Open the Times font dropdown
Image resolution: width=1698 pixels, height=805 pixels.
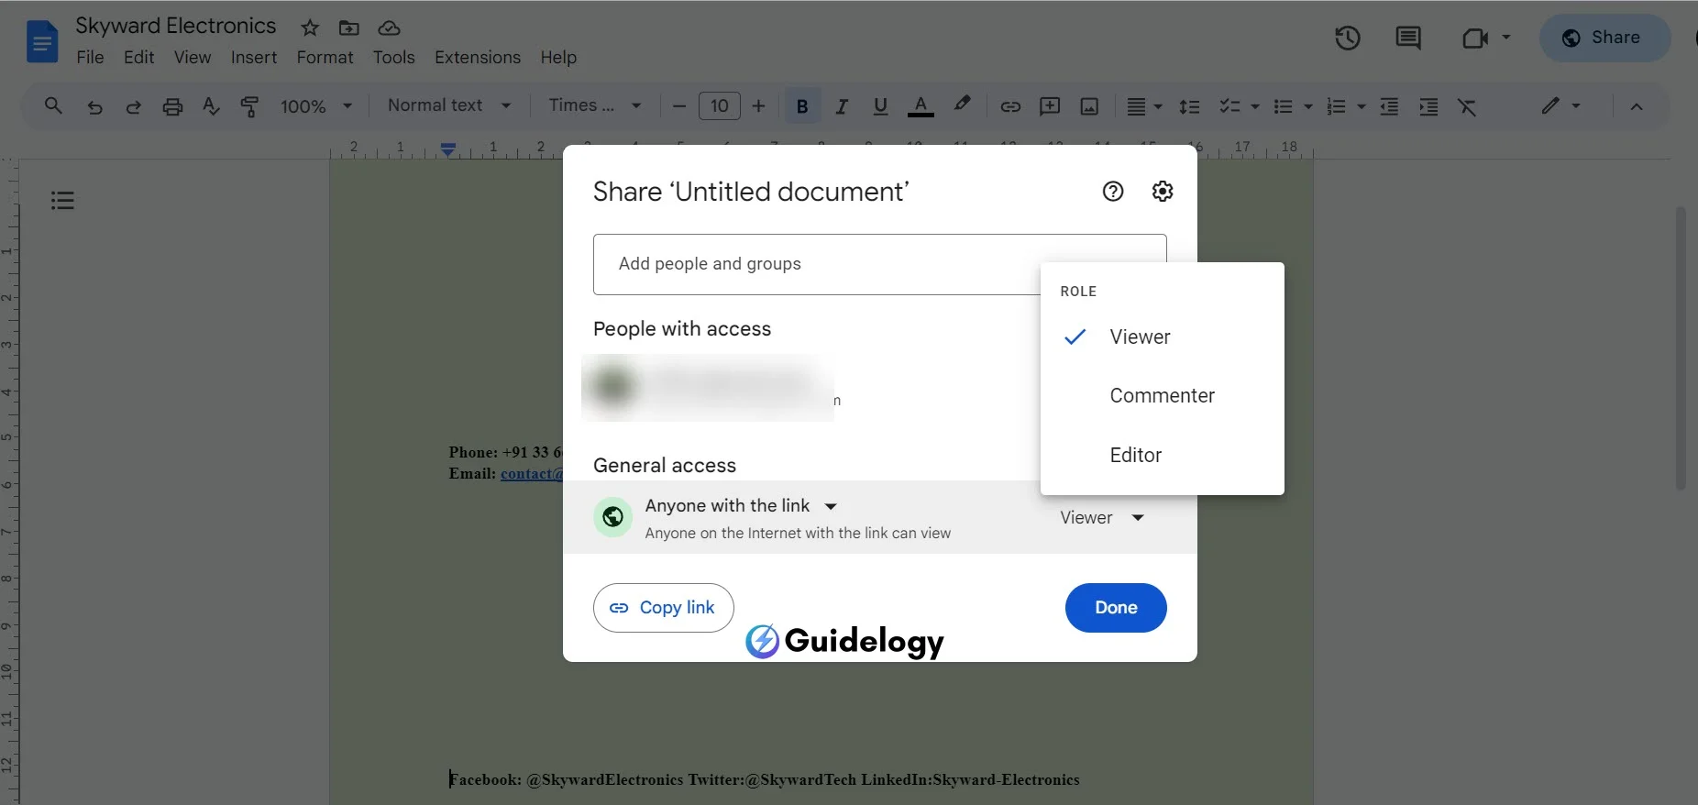click(x=595, y=105)
